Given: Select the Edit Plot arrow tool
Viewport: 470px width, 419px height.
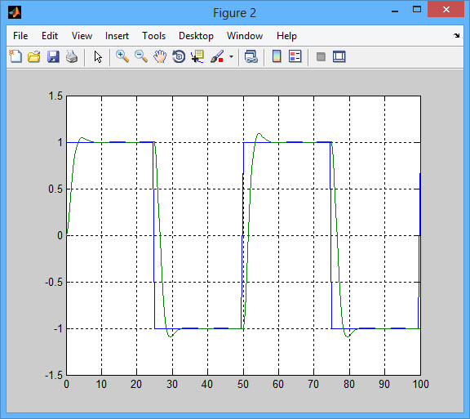Looking at the screenshot, I should pyautogui.click(x=98, y=56).
